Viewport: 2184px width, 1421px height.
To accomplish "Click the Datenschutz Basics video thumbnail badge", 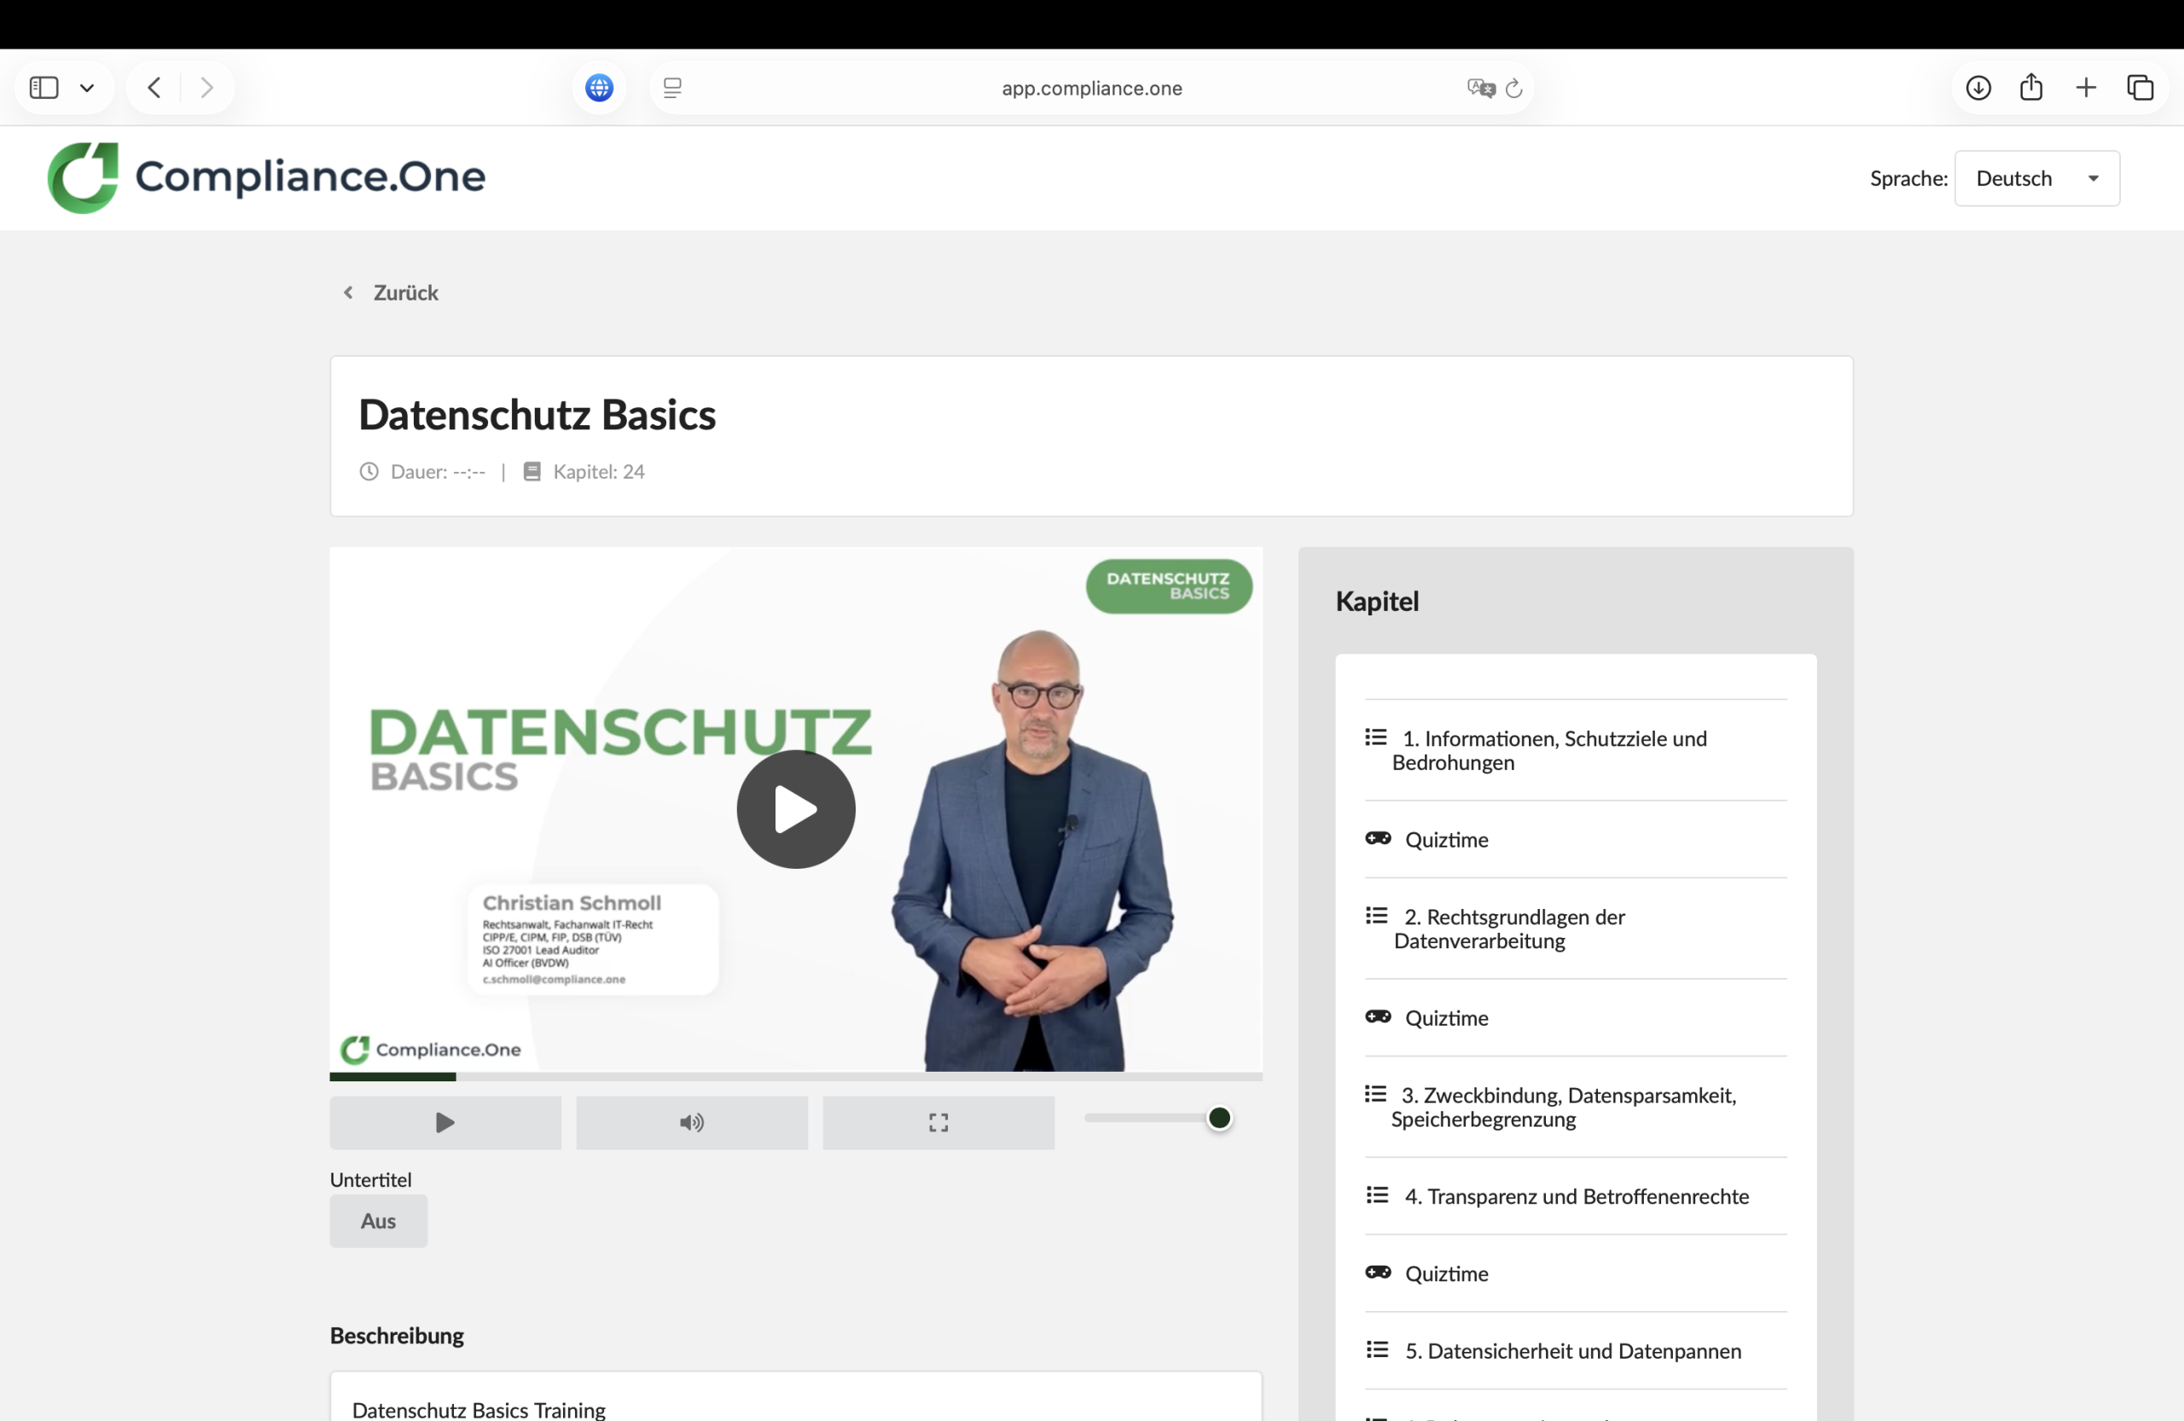I will click(x=1168, y=585).
